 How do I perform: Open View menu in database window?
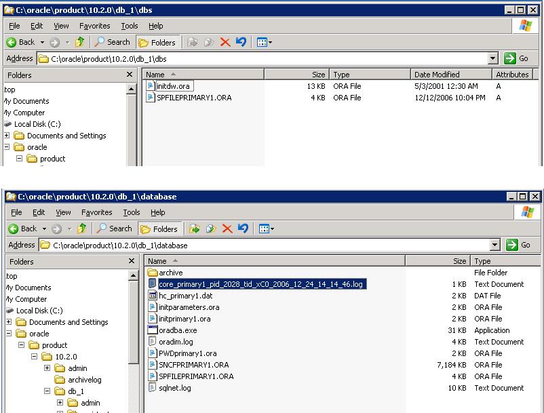pyautogui.click(x=63, y=212)
